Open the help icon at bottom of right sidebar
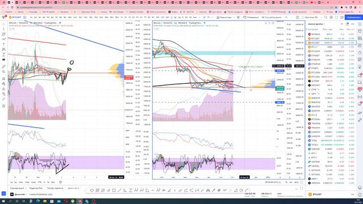The height and width of the screenshot is (204, 363). [360, 195]
